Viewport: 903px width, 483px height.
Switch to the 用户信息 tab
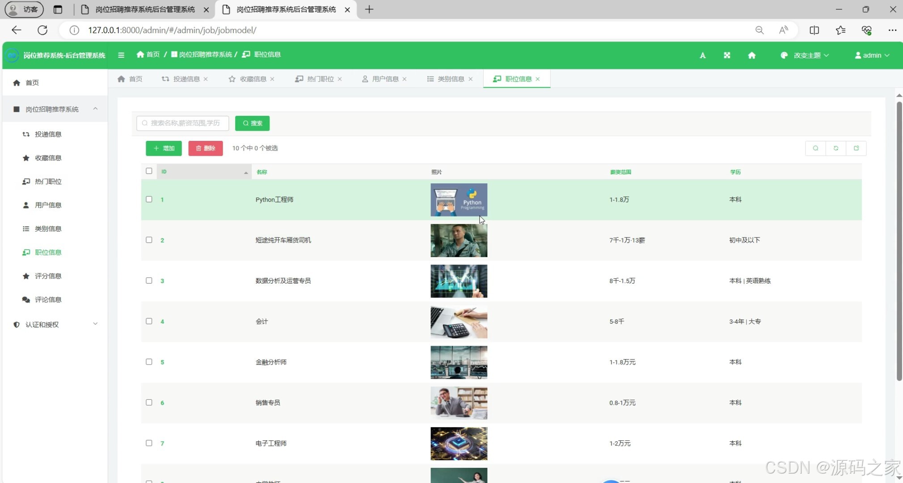click(385, 79)
